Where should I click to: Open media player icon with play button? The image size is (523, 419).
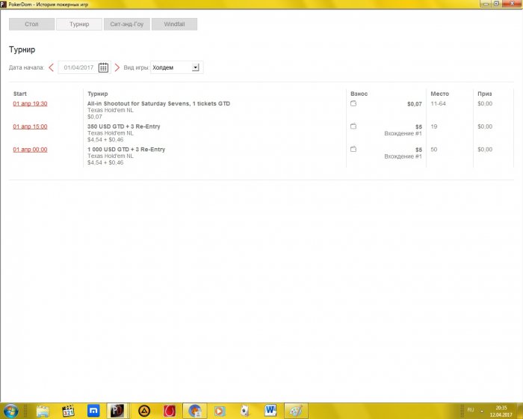tap(220, 411)
